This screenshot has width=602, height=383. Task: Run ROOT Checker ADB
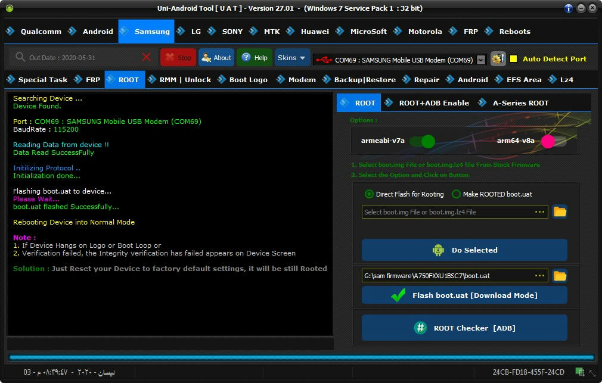(464, 328)
